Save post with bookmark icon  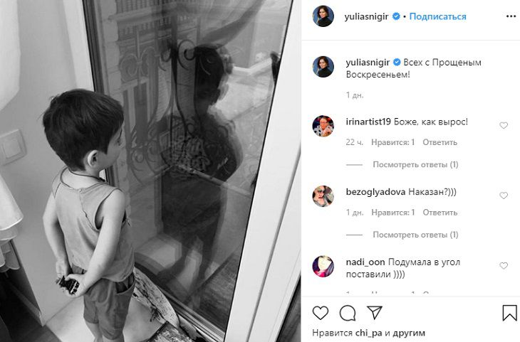tap(509, 313)
